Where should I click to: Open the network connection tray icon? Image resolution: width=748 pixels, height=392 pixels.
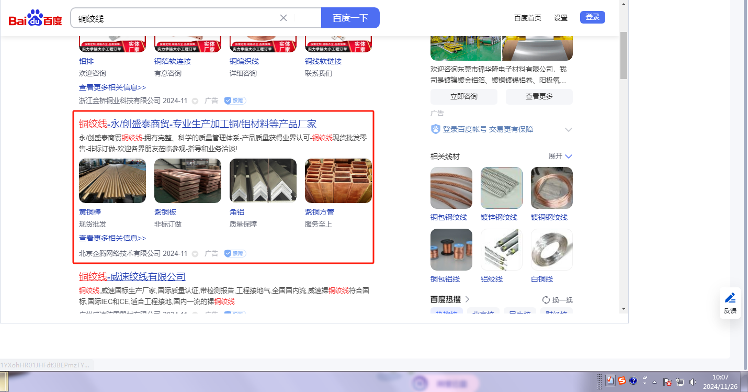click(680, 382)
